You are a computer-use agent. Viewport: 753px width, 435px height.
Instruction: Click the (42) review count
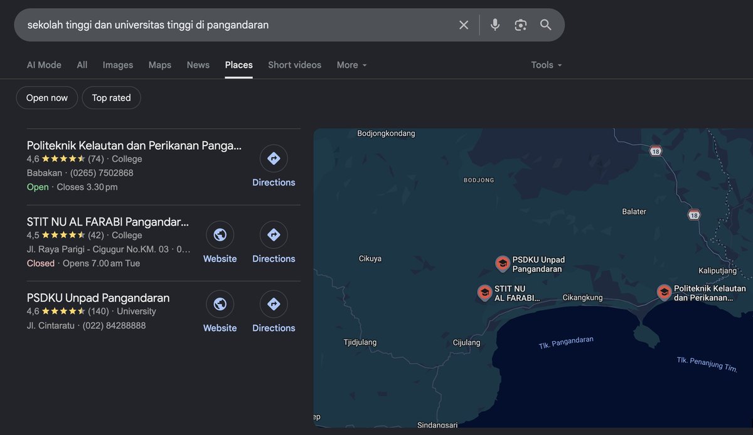click(x=96, y=236)
